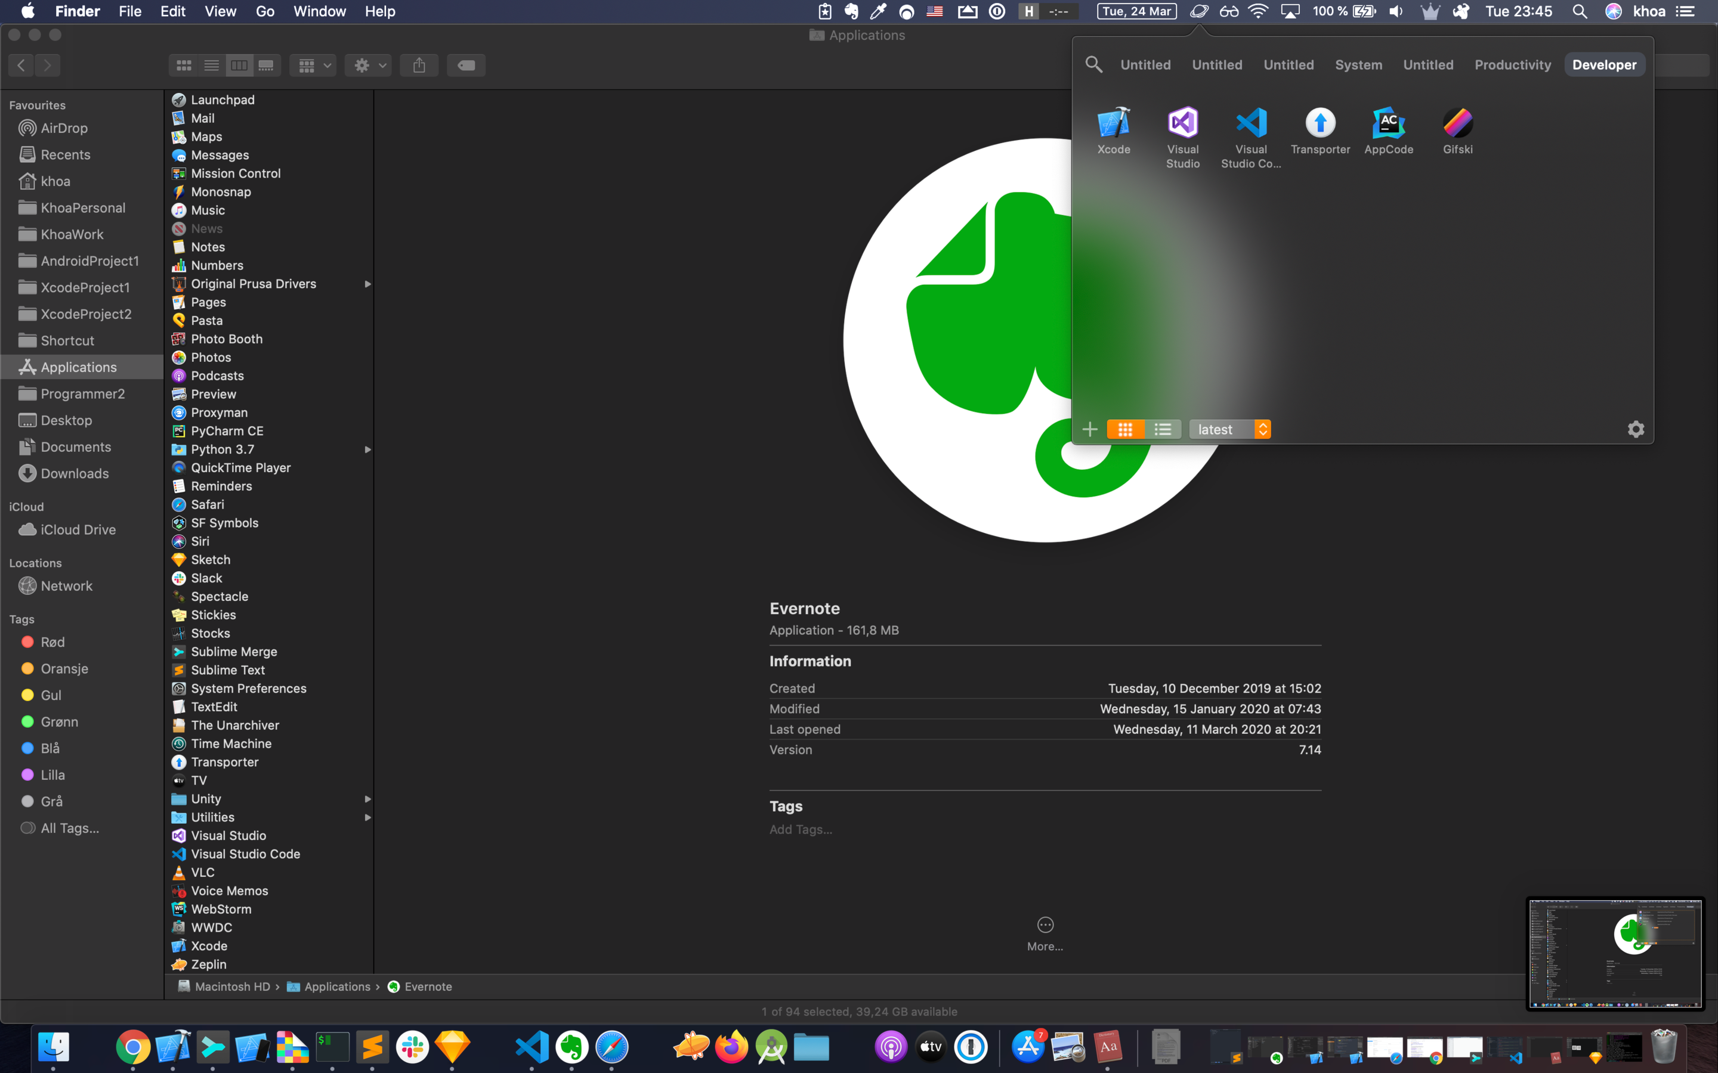Screen dimensions: 1718x1073
Task: Expand the Python 3.7 folder arrow
Action: pos(367,449)
